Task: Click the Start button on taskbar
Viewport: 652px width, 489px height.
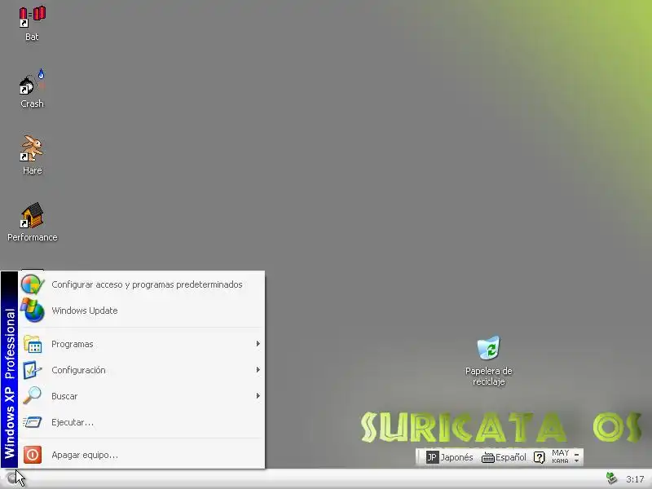Action: (11, 478)
